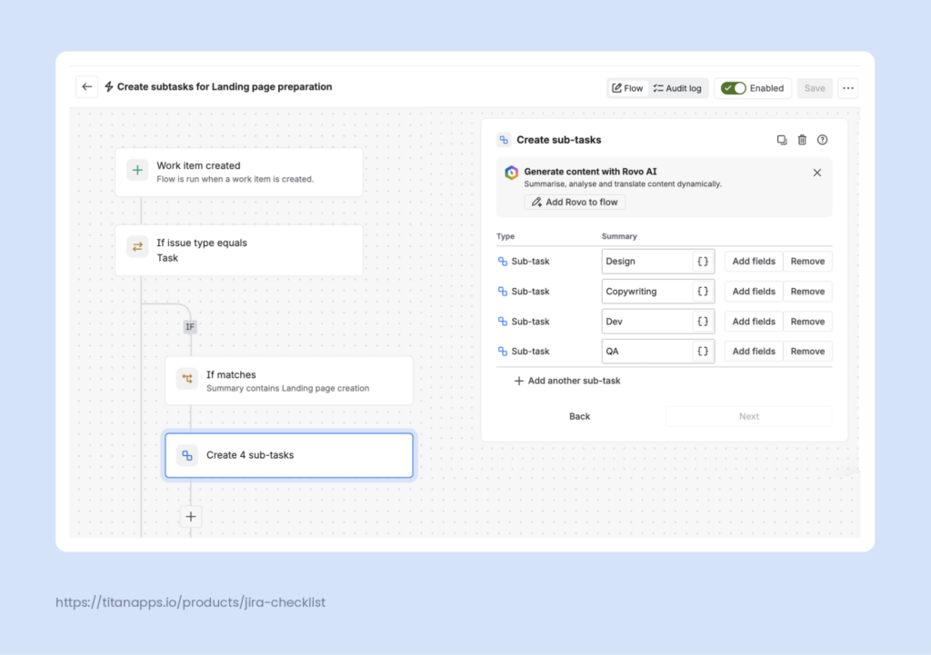The width and height of the screenshot is (931, 655).
Task: Click the sub-task icon on Create 4 sub-tasks
Action: tap(187, 455)
